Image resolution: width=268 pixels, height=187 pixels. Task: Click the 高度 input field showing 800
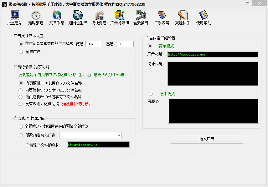[x=125, y=44]
